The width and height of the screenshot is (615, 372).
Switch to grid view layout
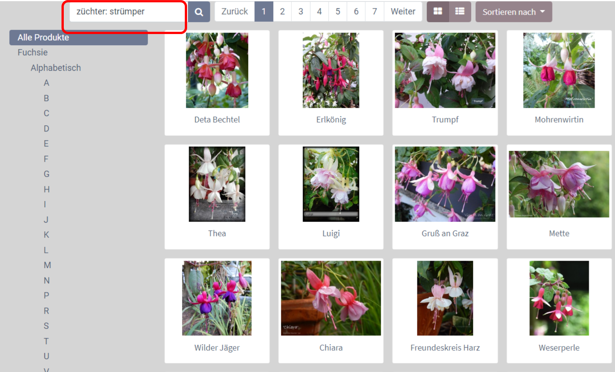point(438,12)
